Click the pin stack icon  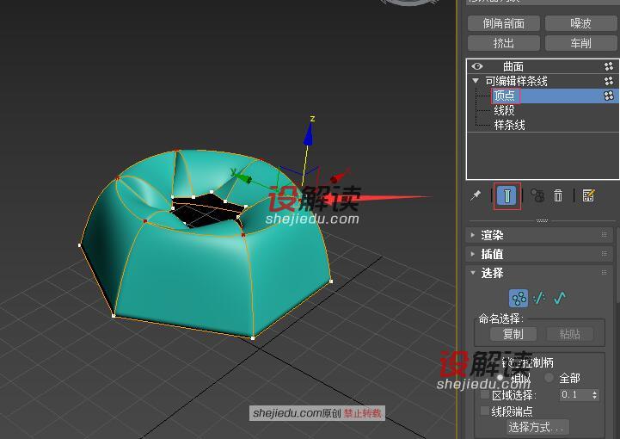tap(476, 195)
